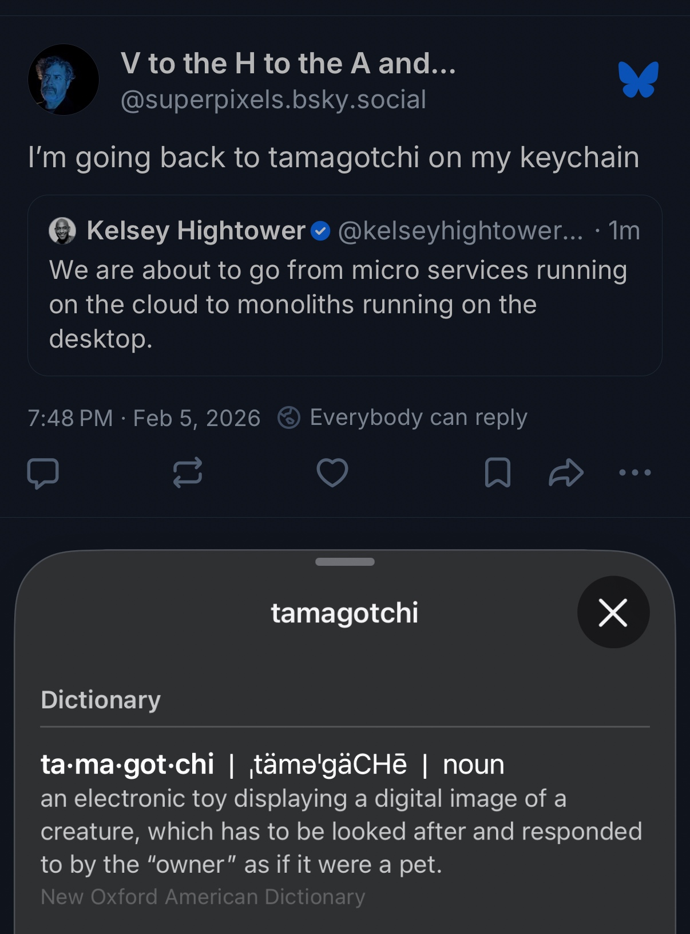Image resolution: width=690 pixels, height=934 pixels.
Task: Tap the sheet grabber handle bar
Action: point(345,562)
